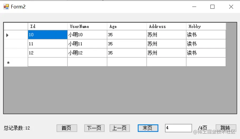Image resolution: width=240 pixels, height=139 pixels.
Task: Click the Address column header
Action: pos(166,26)
